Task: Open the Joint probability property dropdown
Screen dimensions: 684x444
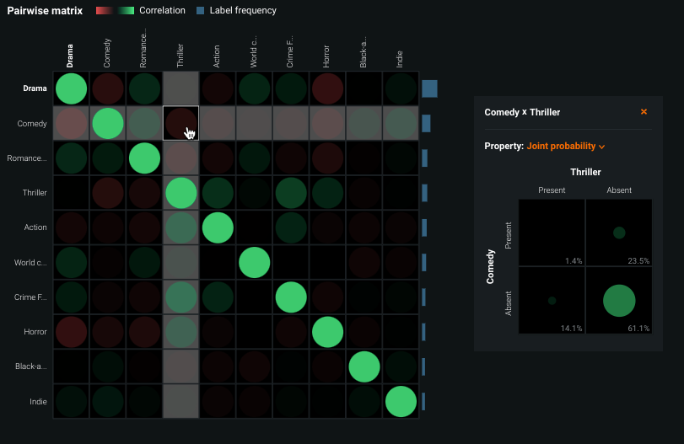Action: point(566,147)
